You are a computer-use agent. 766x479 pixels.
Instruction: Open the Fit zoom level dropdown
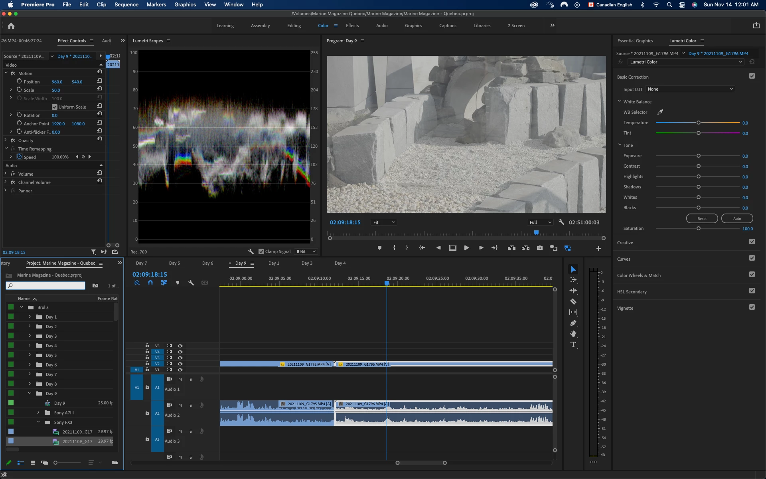pos(383,222)
